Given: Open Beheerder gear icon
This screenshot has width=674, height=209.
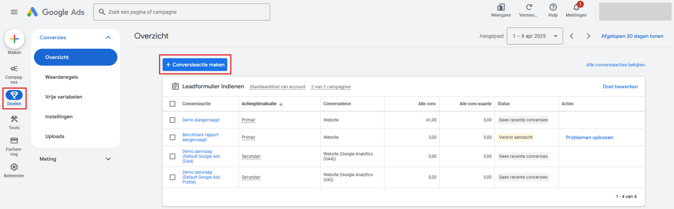Looking at the screenshot, I should tap(14, 167).
